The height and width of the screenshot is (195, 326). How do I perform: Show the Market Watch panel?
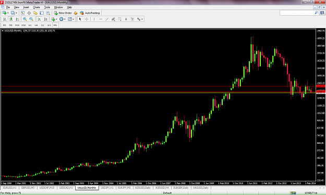pyautogui.click(x=22, y=13)
